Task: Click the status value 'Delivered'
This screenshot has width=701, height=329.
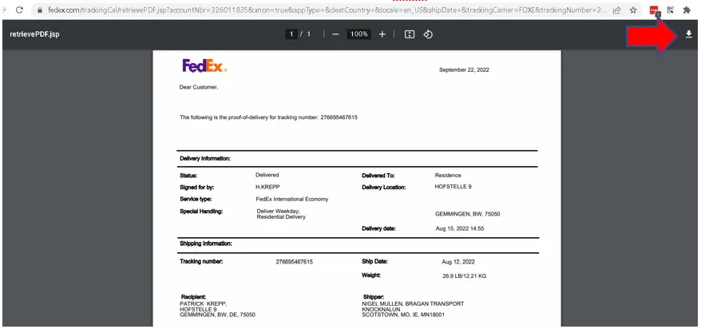Action: coord(267,175)
